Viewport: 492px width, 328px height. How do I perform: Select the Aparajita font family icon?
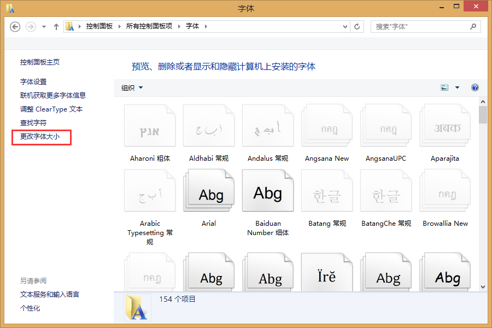click(444, 126)
